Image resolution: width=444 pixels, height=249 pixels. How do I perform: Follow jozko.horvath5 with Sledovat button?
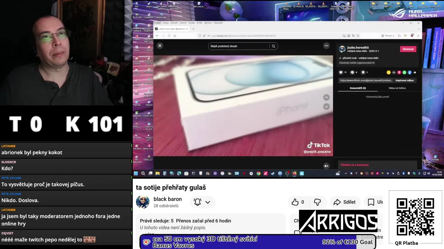pos(408,49)
